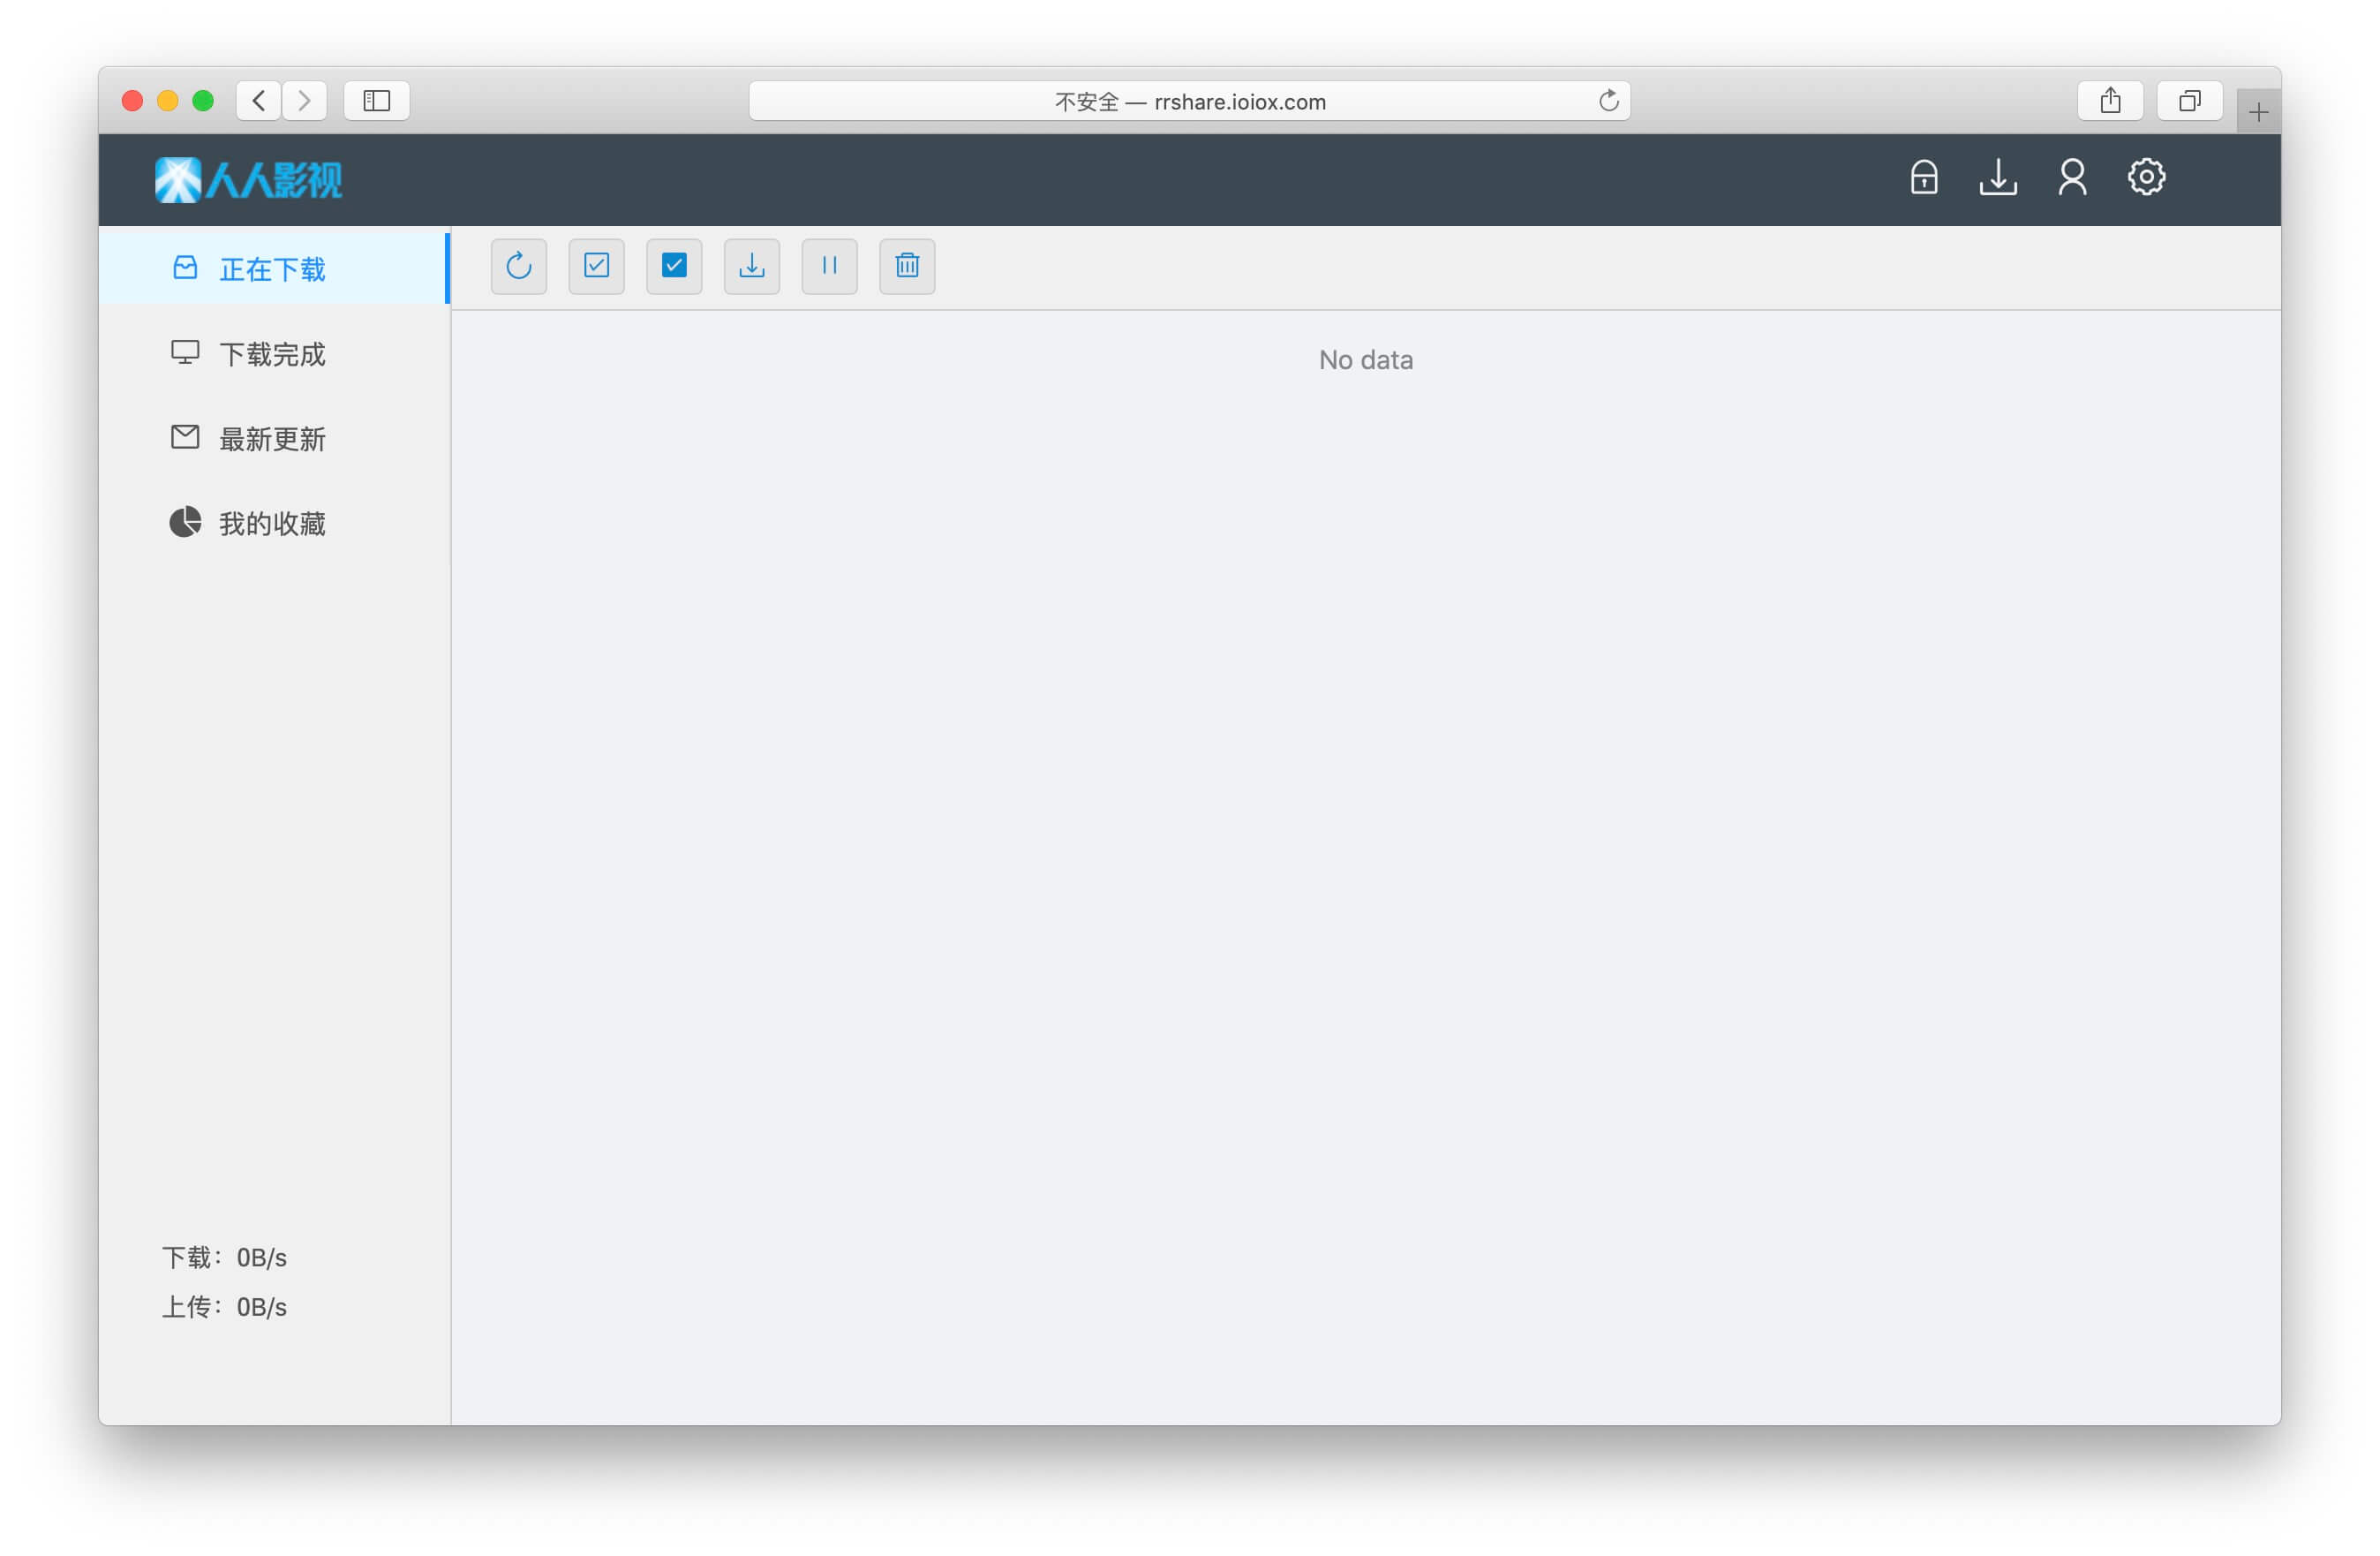Click the pie icon beside 我的收藏
Screen dimensions: 2380x1556
[x=185, y=521]
